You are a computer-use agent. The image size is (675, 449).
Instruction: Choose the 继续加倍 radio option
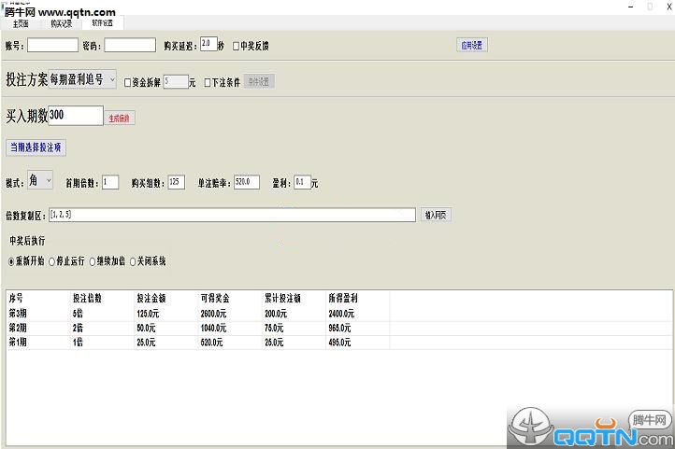pyautogui.click(x=93, y=261)
